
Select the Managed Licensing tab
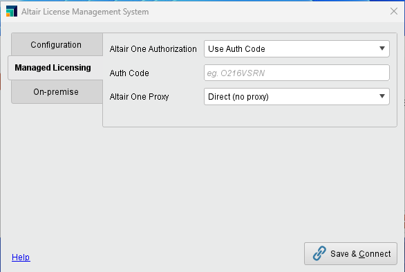pyautogui.click(x=55, y=68)
